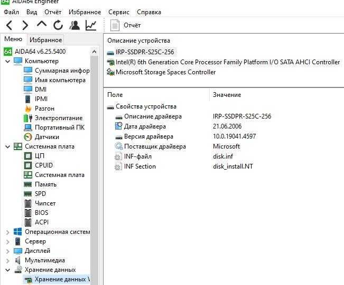Select the Системная плата child item under Системная плата
The height and width of the screenshot is (285, 344).
60,175
